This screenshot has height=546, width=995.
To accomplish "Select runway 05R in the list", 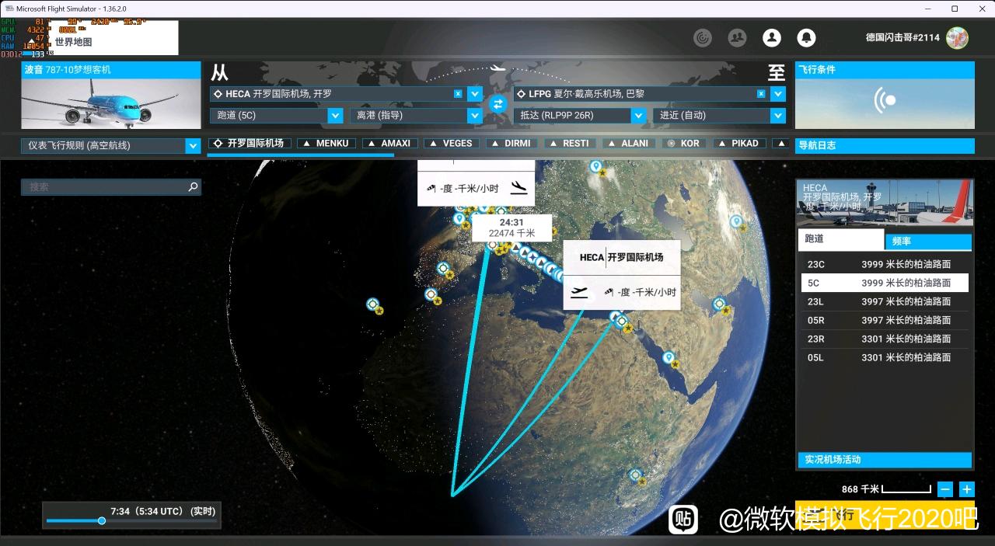I will pos(885,320).
